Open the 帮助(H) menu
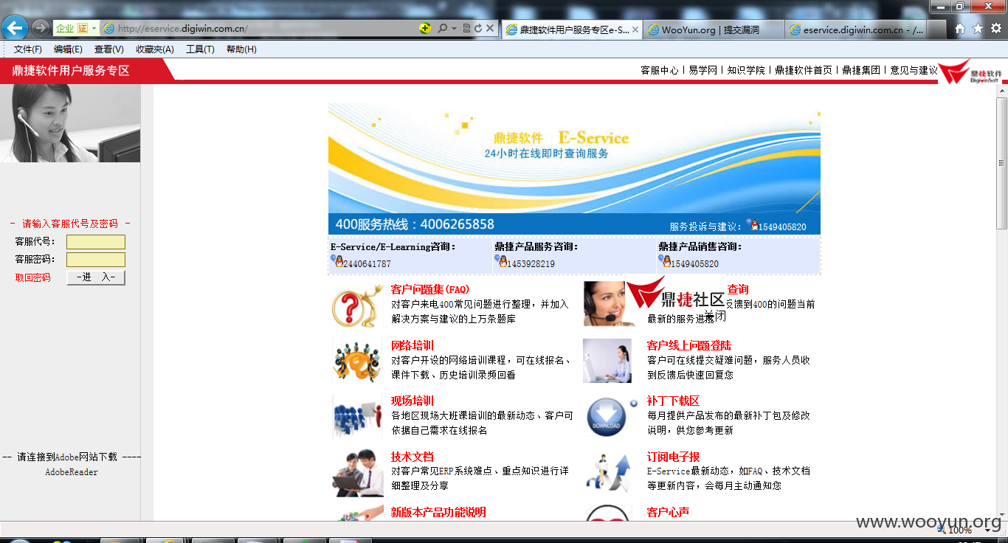This screenshot has height=543, width=1008. [x=241, y=49]
